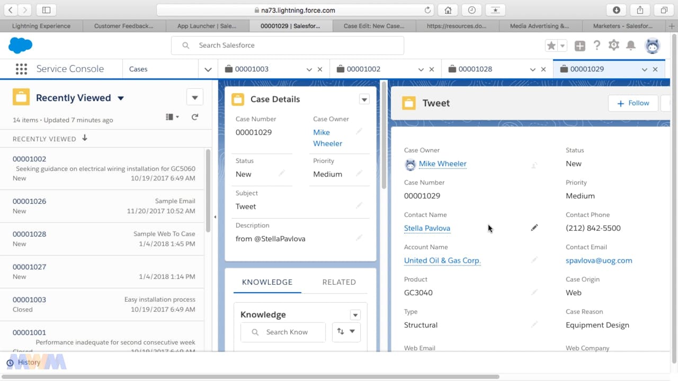Edit the Case Owner pencil in Case Details

click(359, 131)
